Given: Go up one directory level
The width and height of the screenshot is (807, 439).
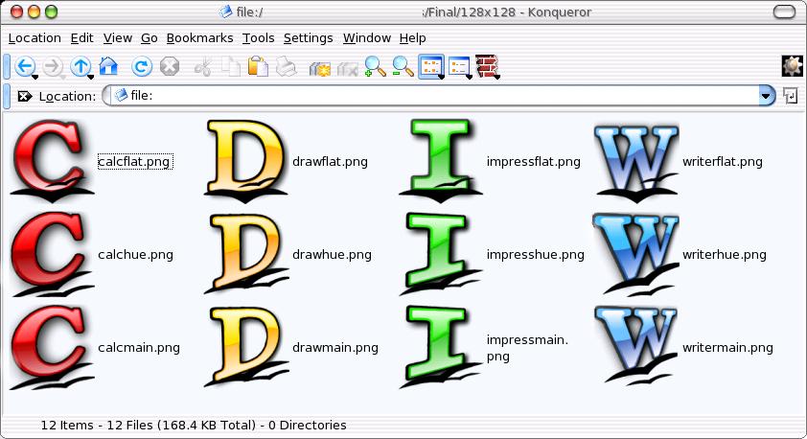Looking at the screenshot, I should 80,66.
